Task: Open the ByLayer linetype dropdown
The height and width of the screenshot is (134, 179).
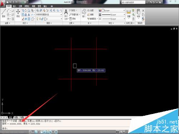Action: click(113, 19)
